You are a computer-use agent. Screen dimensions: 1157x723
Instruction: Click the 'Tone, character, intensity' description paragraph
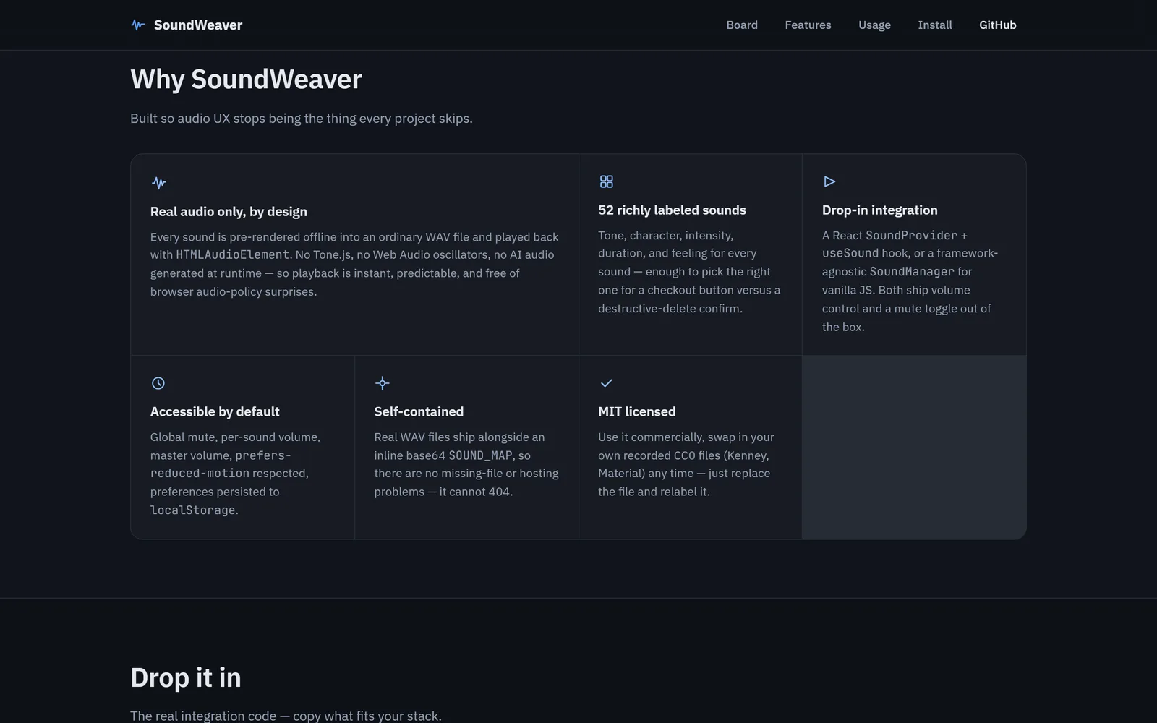tap(689, 272)
